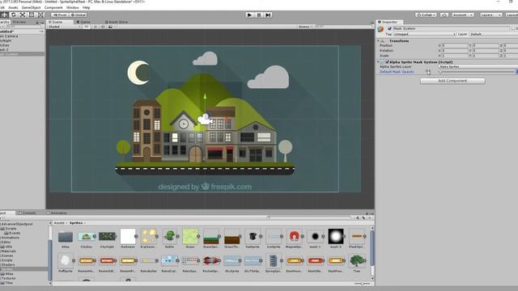Select the Move tool in toolbar
This screenshot has height=291, width=518.
click(5, 15)
